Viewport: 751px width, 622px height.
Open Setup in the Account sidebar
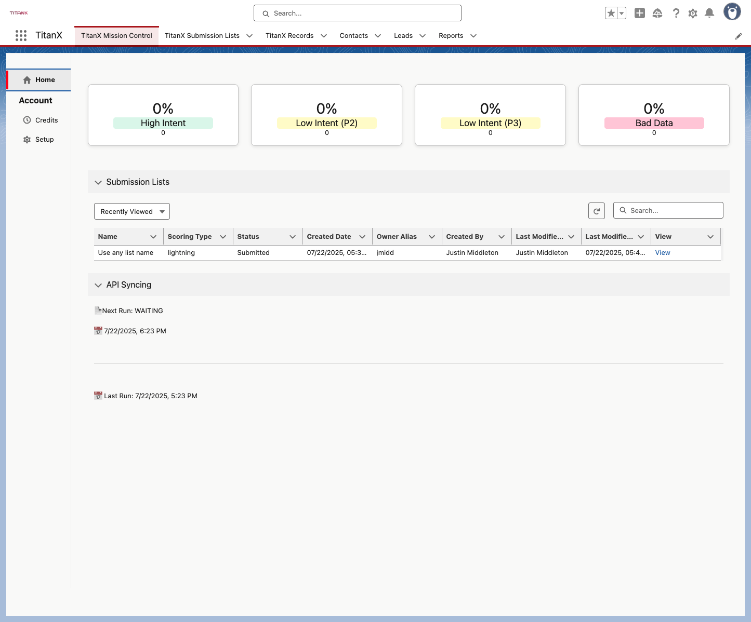pyautogui.click(x=38, y=140)
